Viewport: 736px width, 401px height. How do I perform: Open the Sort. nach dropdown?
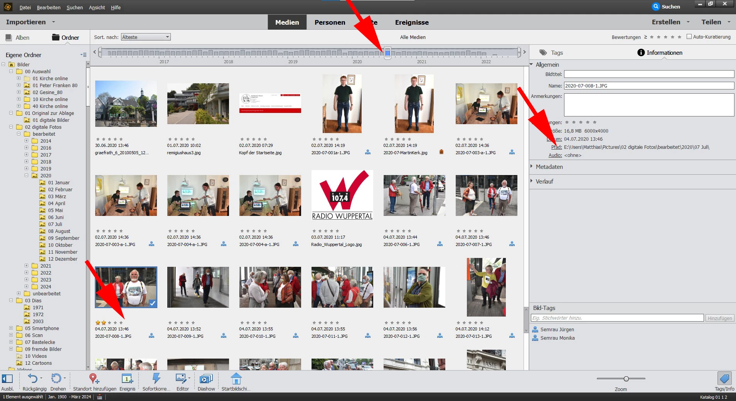146,37
